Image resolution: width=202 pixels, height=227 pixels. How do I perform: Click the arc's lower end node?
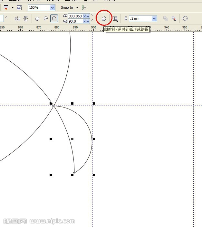pos(74,173)
